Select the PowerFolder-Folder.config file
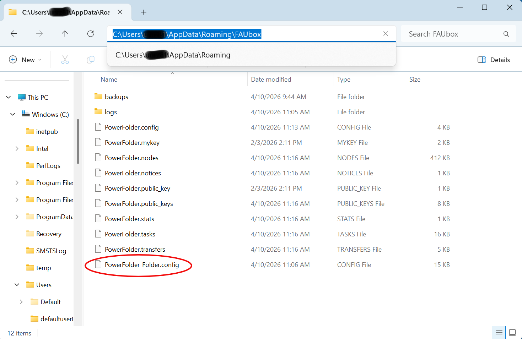This screenshot has height=339, width=522. [142, 265]
